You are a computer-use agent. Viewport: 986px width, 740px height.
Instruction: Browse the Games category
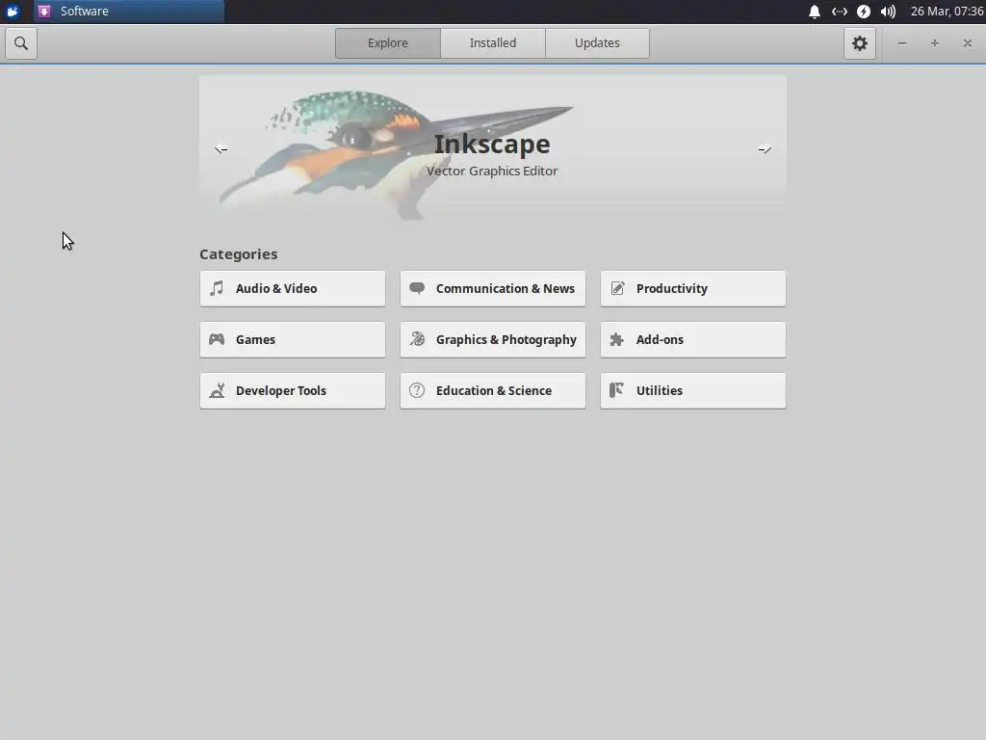293,340
